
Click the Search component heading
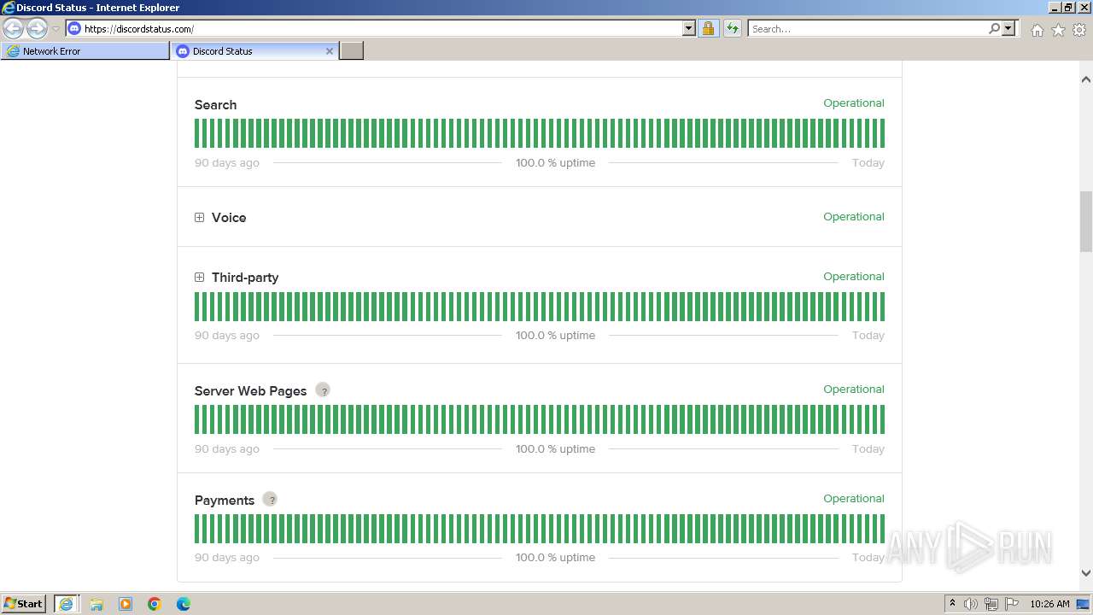(215, 105)
